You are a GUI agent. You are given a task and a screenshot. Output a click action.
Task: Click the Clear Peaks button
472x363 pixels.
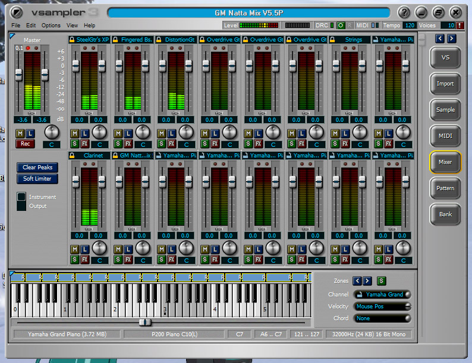[x=37, y=167]
